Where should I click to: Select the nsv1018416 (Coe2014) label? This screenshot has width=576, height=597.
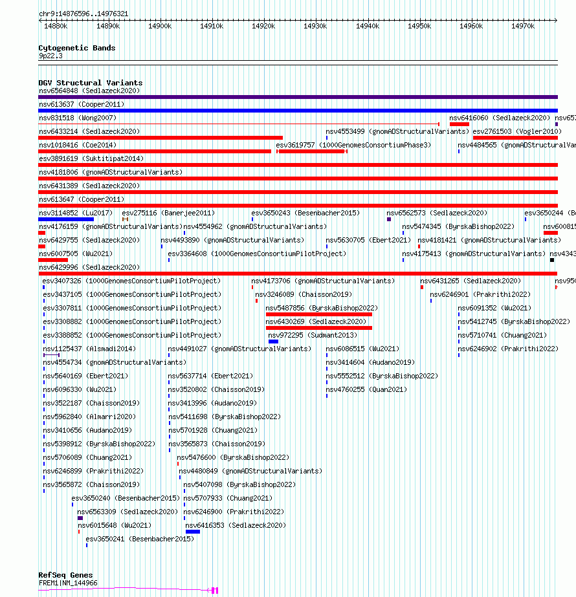78,145
